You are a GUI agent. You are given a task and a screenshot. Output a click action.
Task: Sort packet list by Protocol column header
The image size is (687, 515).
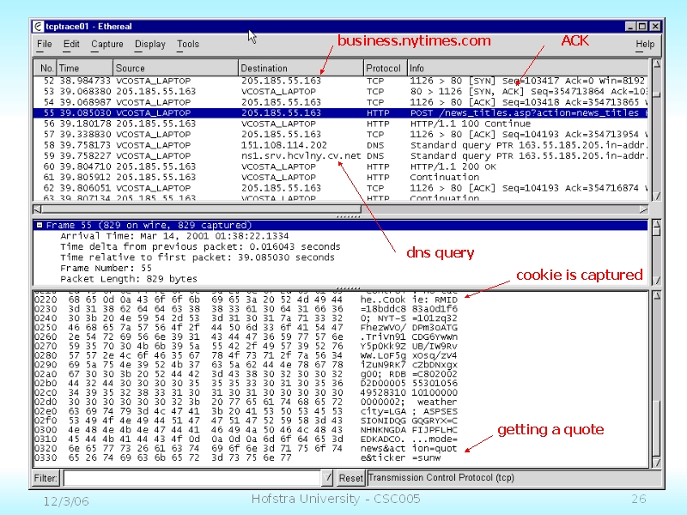(x=384, y=68)
